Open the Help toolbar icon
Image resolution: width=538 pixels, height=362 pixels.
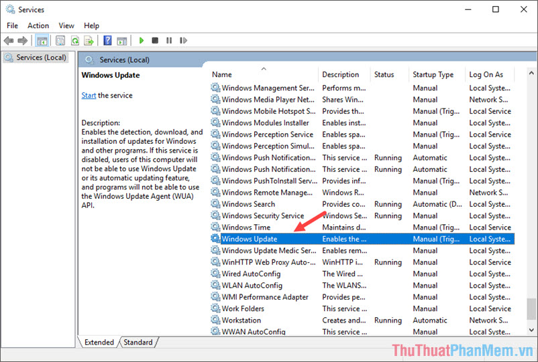pos(107,41)
